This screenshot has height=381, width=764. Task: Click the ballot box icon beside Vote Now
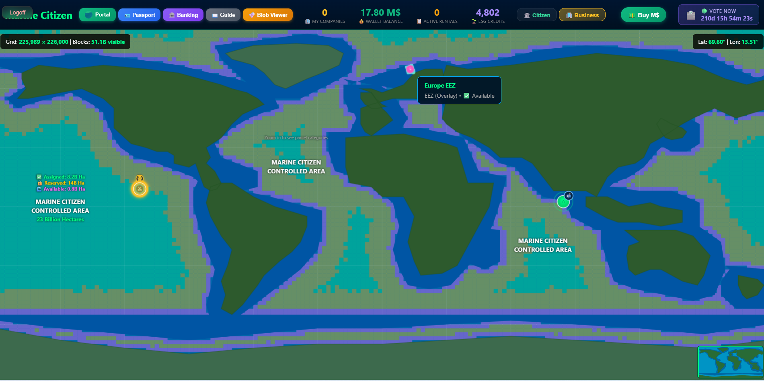[x=691, y=15]
